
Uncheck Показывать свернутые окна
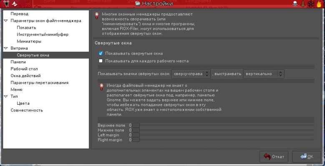(x=101, y=53)
